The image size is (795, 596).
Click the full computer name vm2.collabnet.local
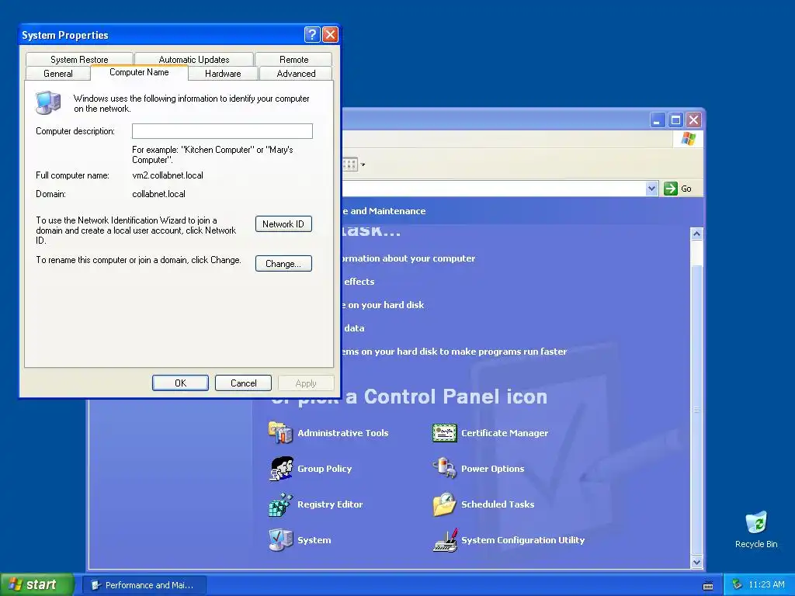168,175
